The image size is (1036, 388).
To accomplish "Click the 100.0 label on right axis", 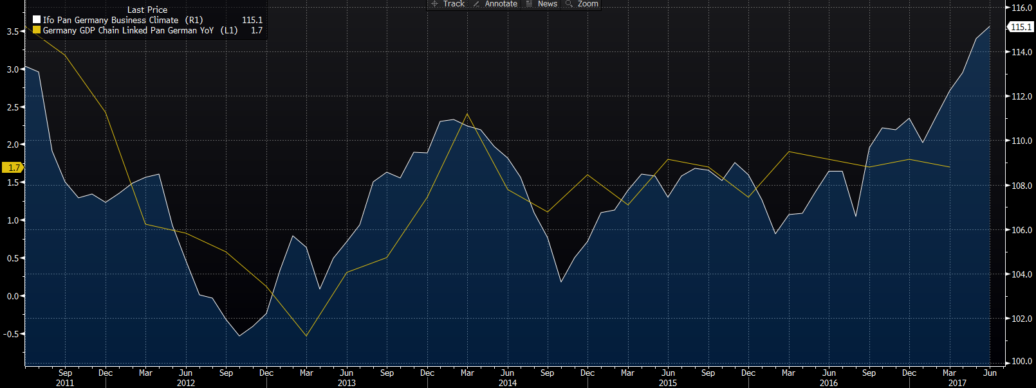I will tap(1022, 361).
